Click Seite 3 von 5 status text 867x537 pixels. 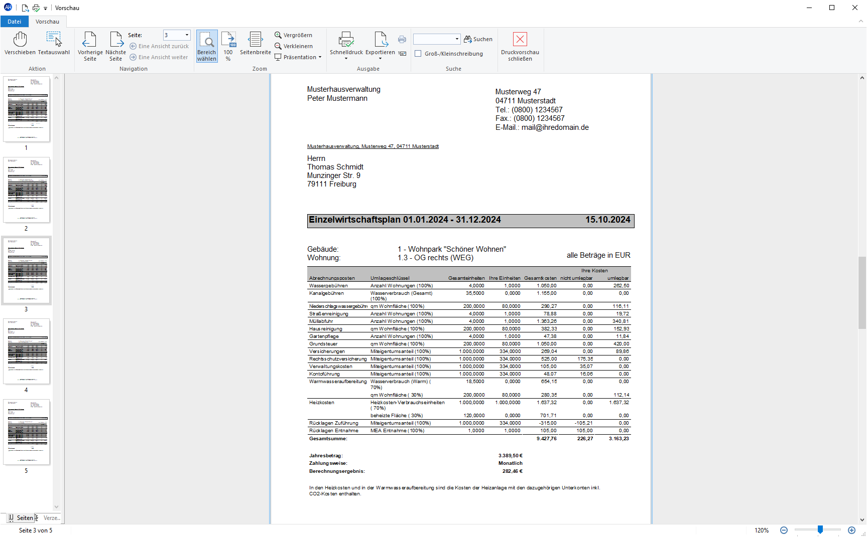[36, 530]
